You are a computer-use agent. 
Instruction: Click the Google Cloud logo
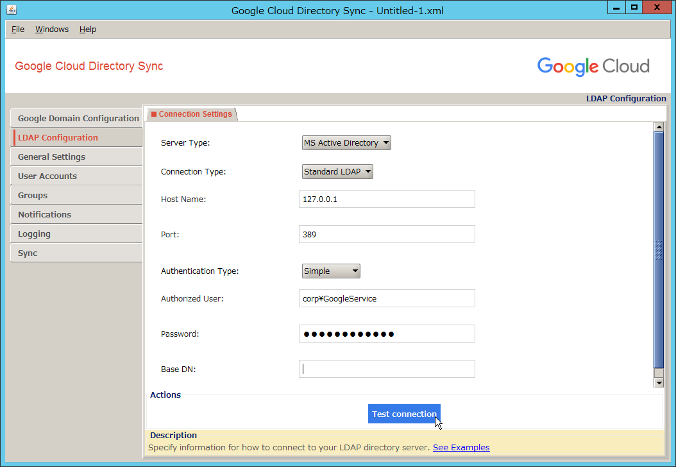click(593, 67)
